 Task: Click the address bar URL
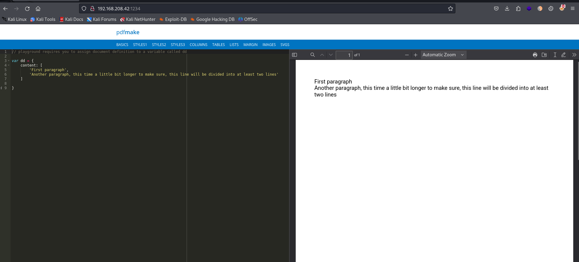[119, 8]
